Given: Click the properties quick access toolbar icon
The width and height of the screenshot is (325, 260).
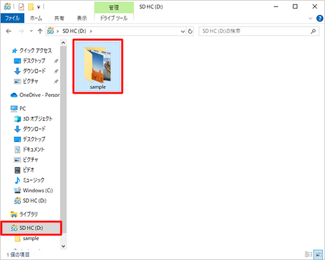Looking at the screenshot, I should coord(21,7).
